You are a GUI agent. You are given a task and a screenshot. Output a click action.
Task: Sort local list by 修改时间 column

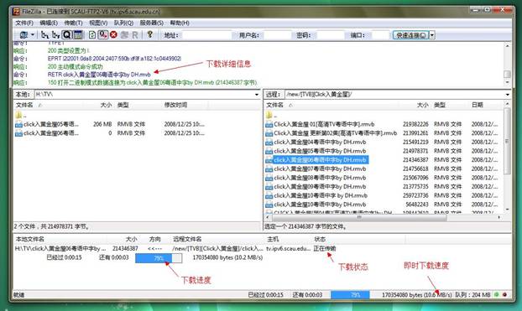coord(185,105)
